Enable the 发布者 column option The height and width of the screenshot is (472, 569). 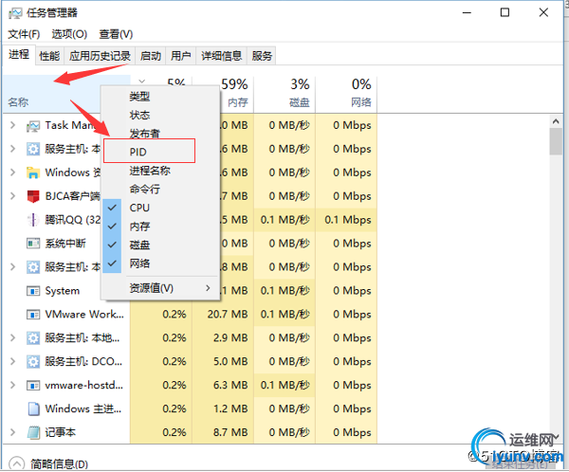pos(160,134)
